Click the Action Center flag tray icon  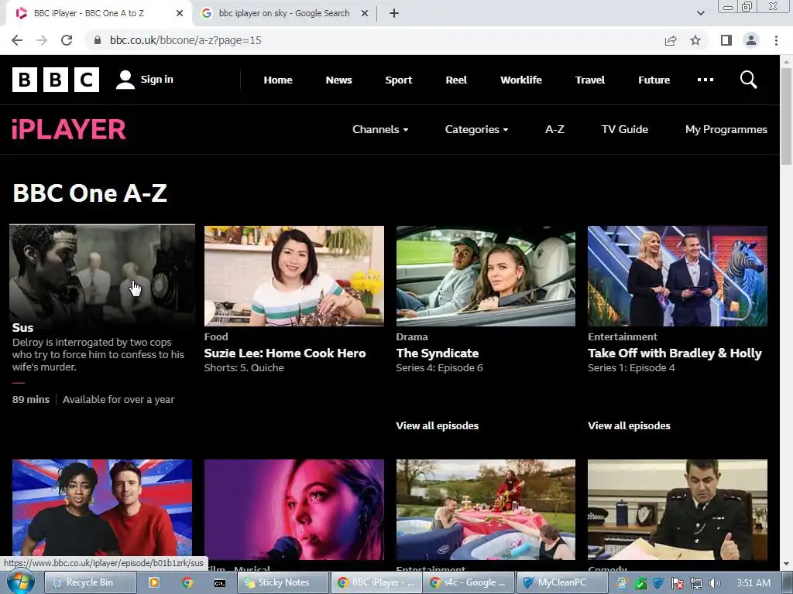pyautogui.click(x=678, y=583)
